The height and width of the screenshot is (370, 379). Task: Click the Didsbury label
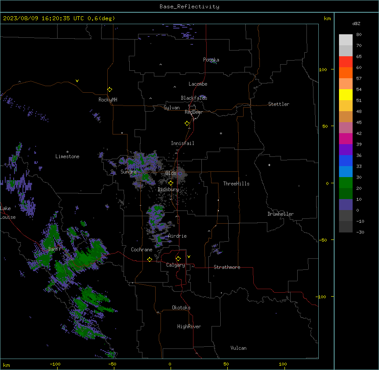[x=168, y=189]
